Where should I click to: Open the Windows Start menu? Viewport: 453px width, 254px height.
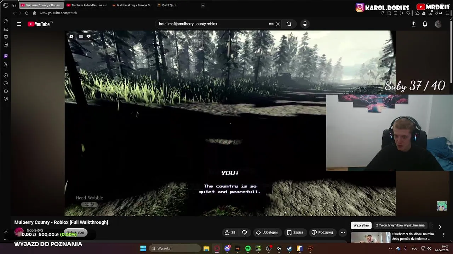[143, 248]
